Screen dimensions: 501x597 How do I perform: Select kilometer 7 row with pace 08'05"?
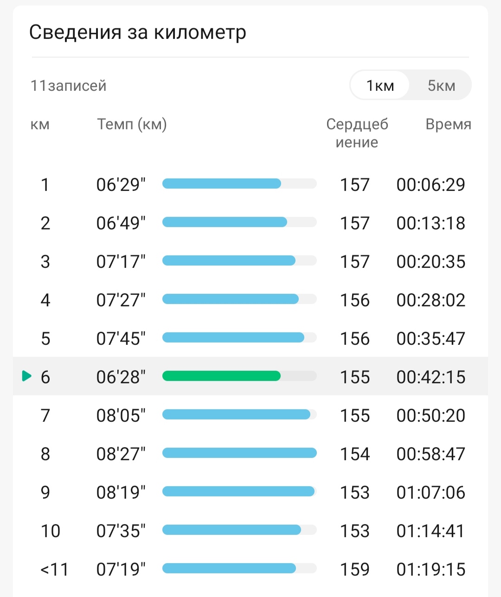pyautogui.click(x=250, y=415)
